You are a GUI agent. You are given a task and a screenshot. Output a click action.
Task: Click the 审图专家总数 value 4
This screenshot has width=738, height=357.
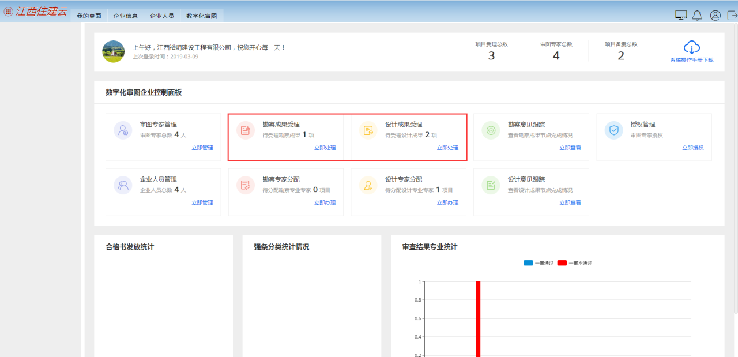pyautogui.click(x=556, y=56)
